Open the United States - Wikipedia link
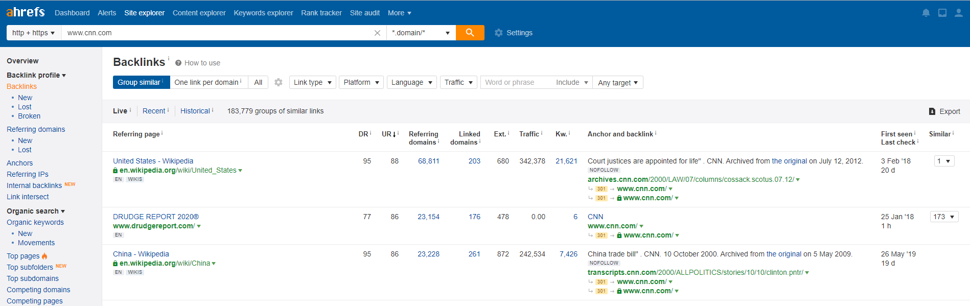 pos(153,161)
